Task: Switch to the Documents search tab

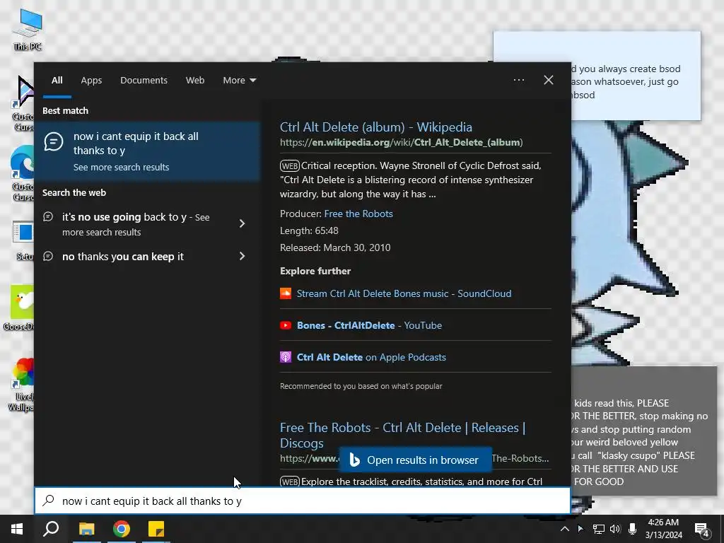Action: click(144, 81)
